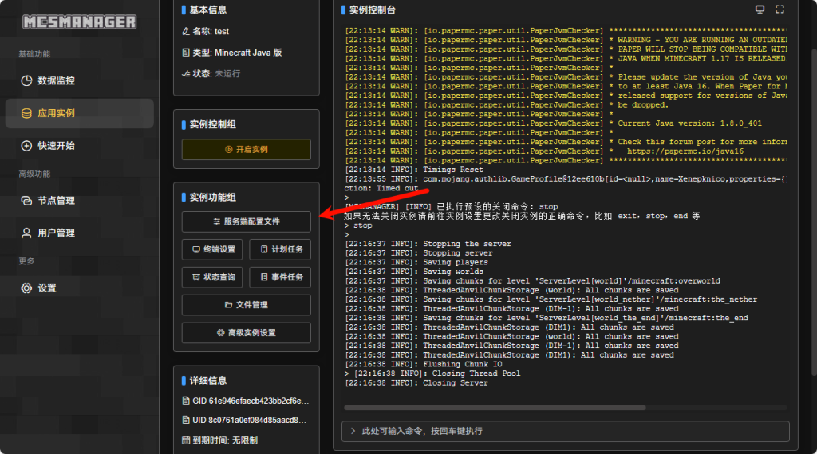Click the 实例控制台 panel title

pos(372,10)
